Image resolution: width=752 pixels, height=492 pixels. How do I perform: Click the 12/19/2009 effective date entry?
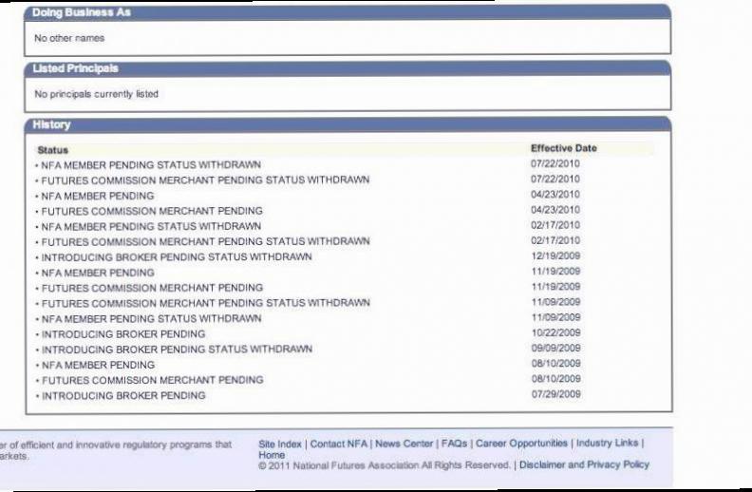(555, 255)
